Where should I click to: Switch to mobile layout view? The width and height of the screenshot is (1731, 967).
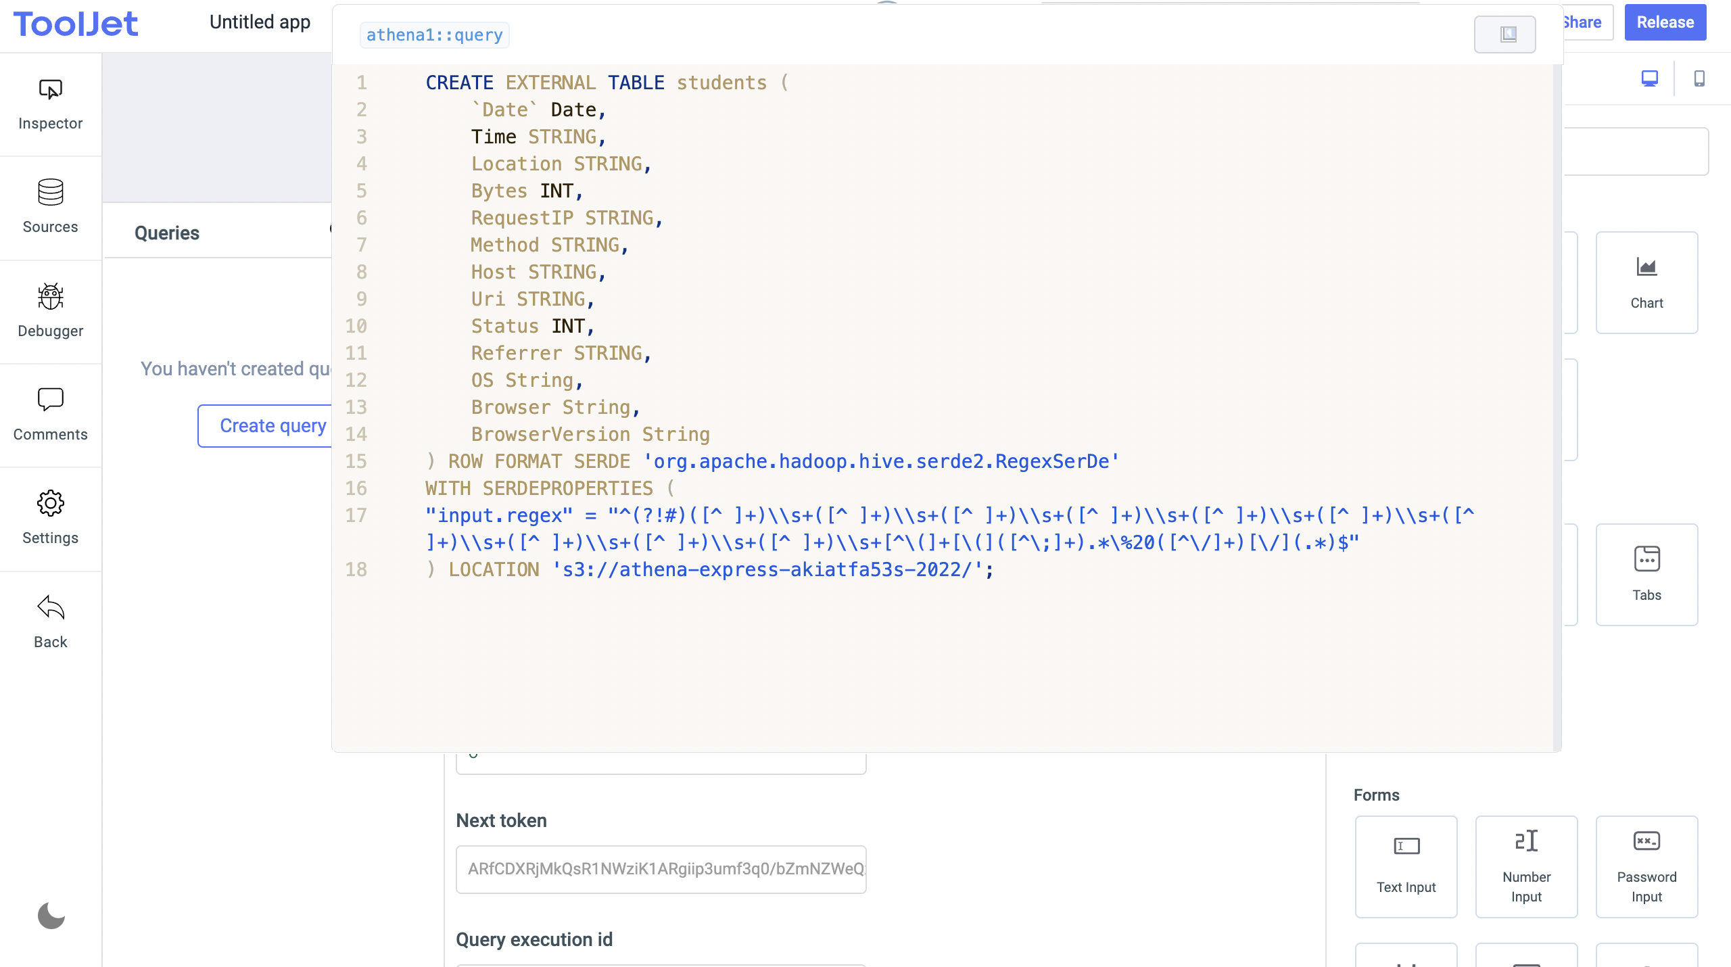(x=1699, y=78)
